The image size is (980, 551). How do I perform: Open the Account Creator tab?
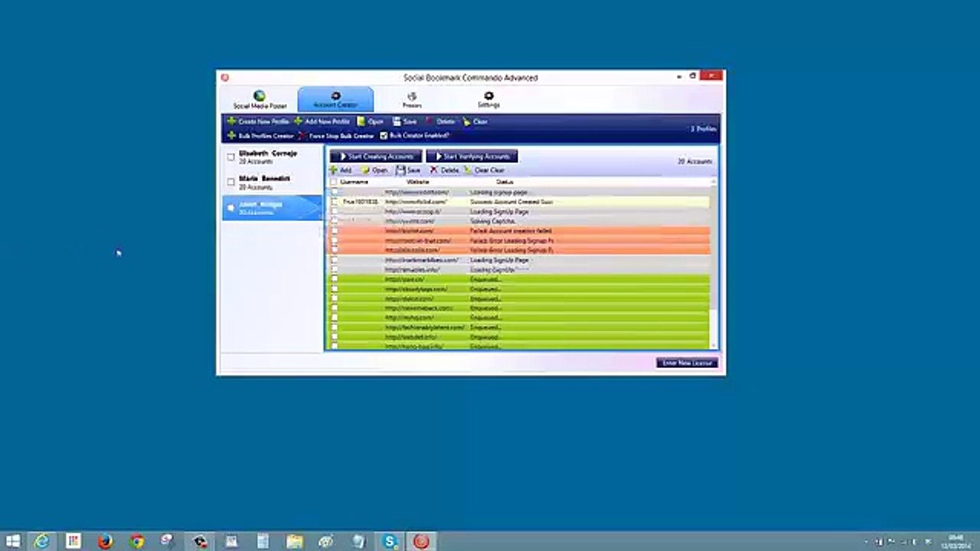(x=335, y=99)
